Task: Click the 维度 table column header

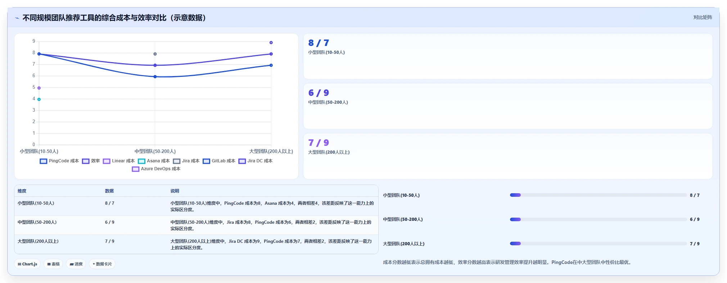Action: (x=22, y=191)
